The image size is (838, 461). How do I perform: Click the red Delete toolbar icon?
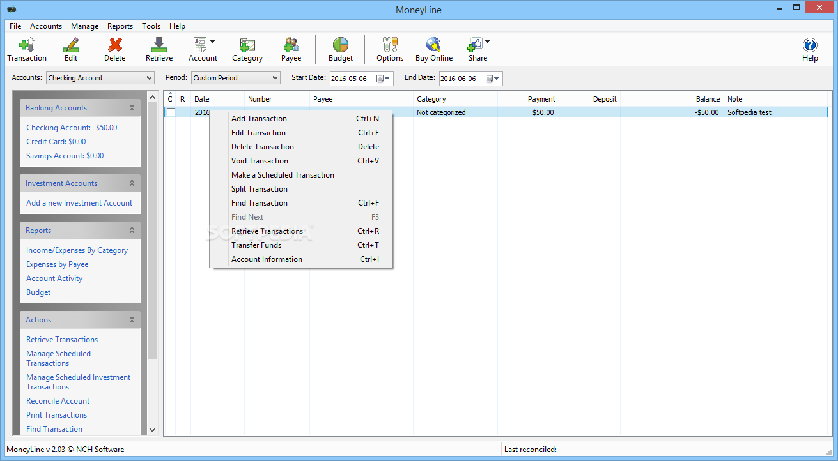[115, 45]
